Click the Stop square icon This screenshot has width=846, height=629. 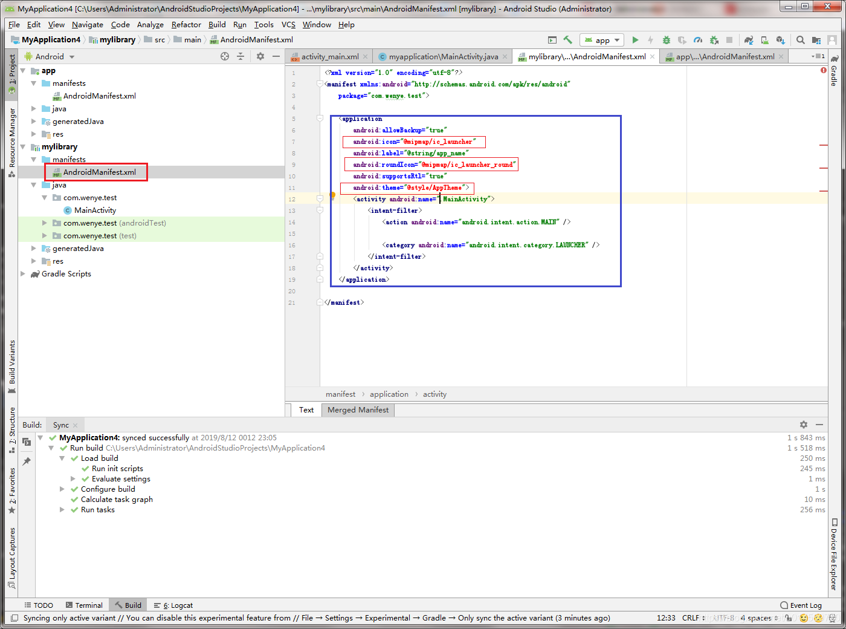point(729,40)
